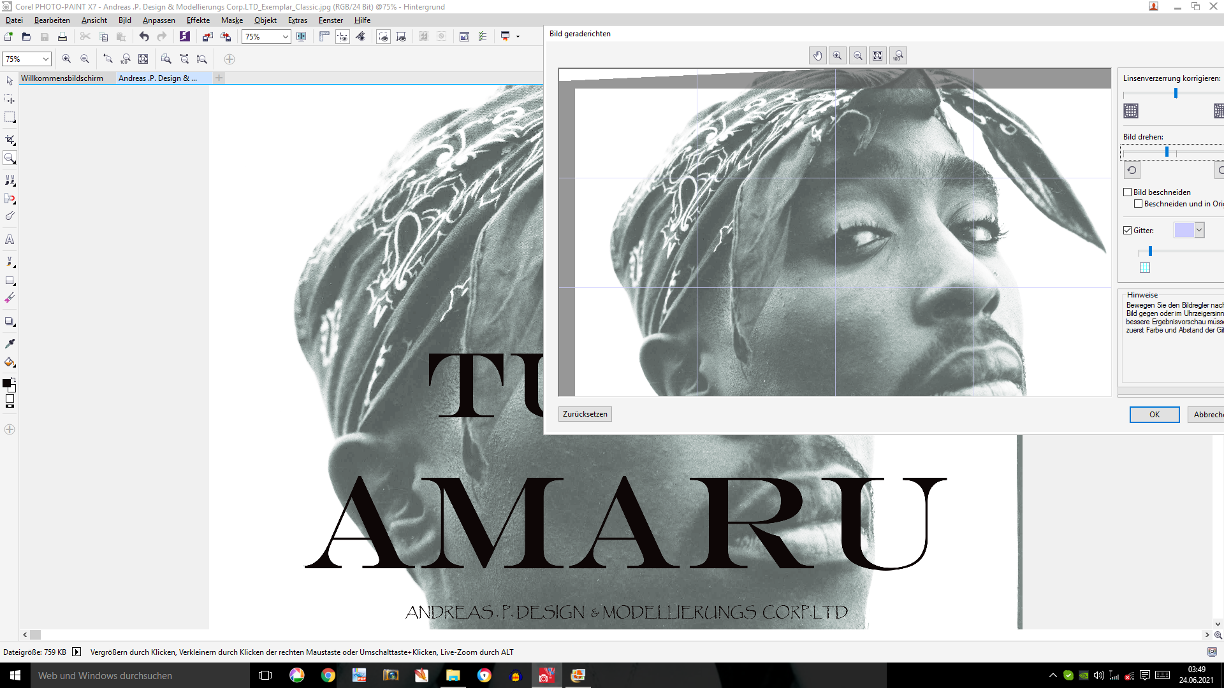Expand the application launcher dropdown arrow
1224x688 pixels.
pos(518,36)
